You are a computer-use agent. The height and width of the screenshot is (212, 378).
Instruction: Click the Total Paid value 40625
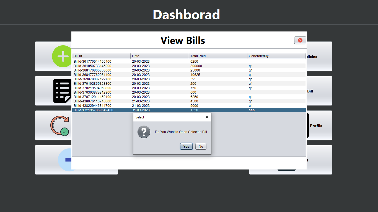click(x=195, y=75)
